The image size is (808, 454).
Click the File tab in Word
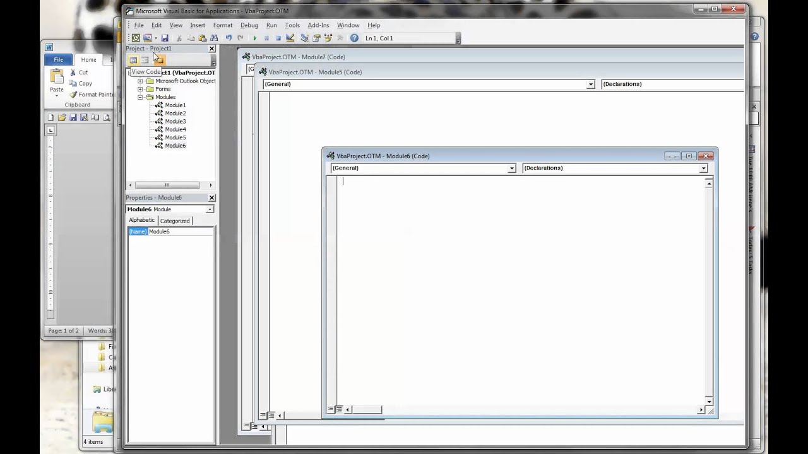pos(58,60)
